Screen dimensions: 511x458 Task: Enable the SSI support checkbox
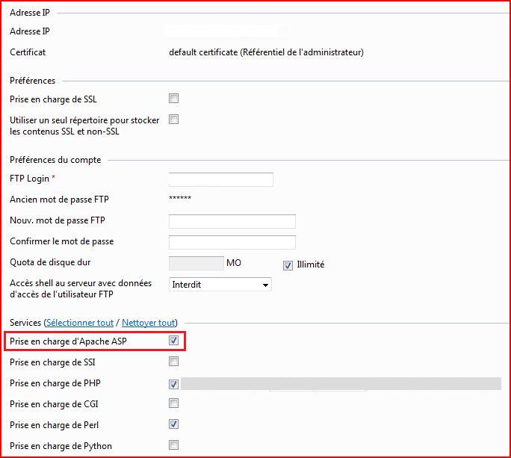click(x=174, y=361)
